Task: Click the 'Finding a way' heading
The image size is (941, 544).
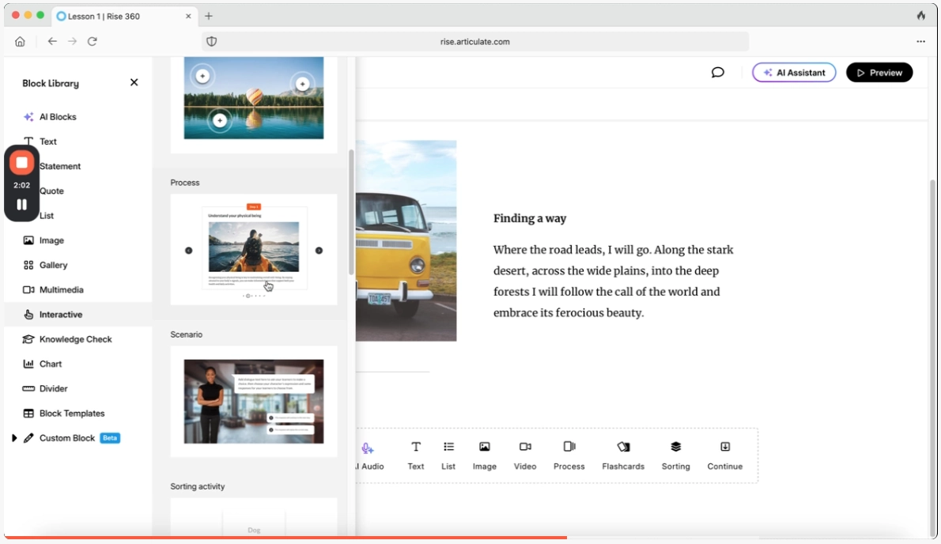Action: 530,218
